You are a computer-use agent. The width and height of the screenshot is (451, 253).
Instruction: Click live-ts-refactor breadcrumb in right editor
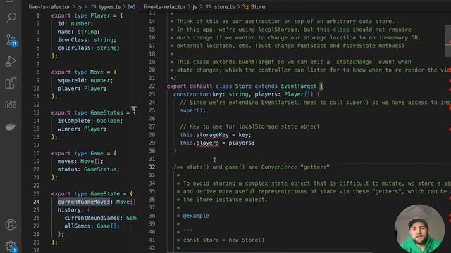tap(165, 7)
